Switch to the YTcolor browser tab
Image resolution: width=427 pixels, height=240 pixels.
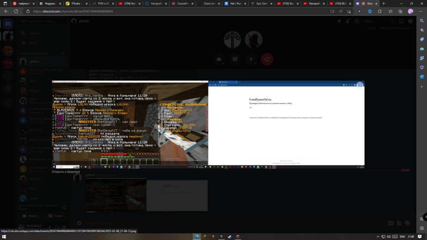(76, 3)
